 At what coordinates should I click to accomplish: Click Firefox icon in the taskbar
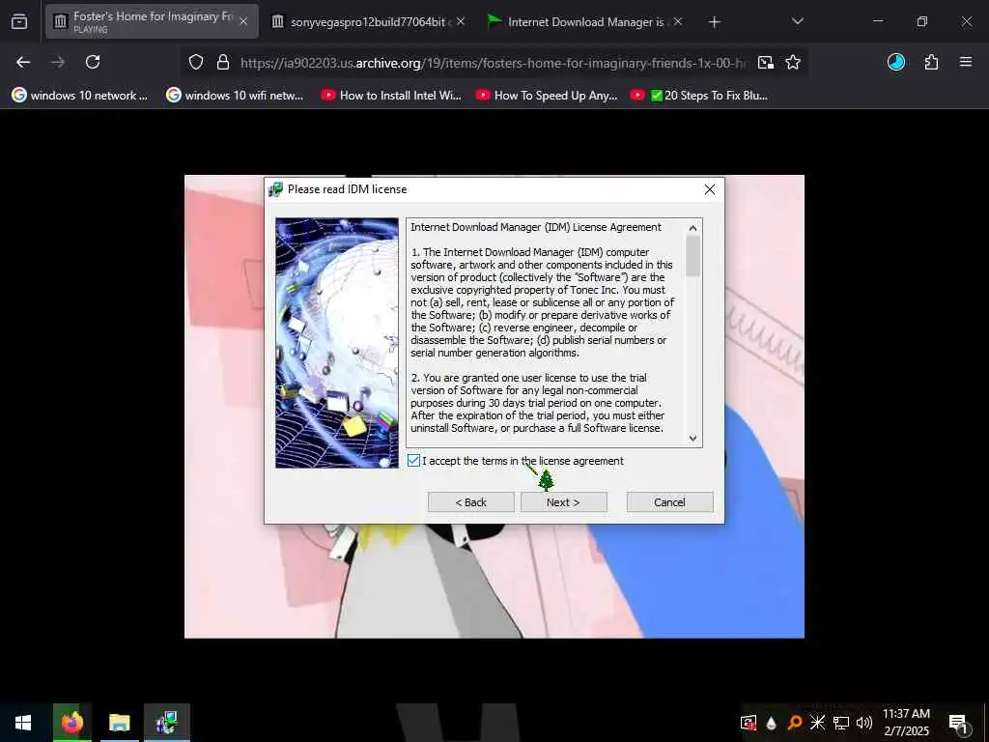click(71, 723)
